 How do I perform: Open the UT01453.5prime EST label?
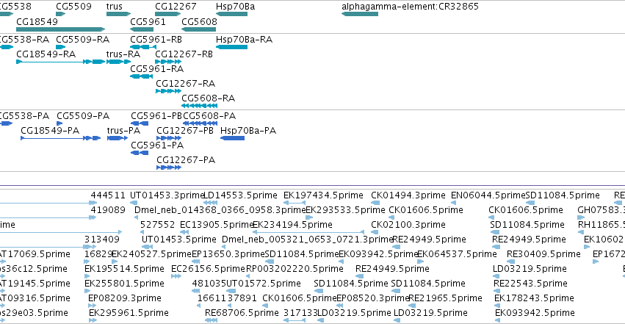[179, 240]
